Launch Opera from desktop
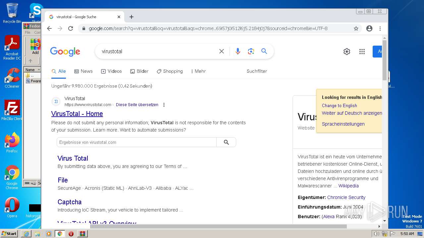 pos(12,207)
